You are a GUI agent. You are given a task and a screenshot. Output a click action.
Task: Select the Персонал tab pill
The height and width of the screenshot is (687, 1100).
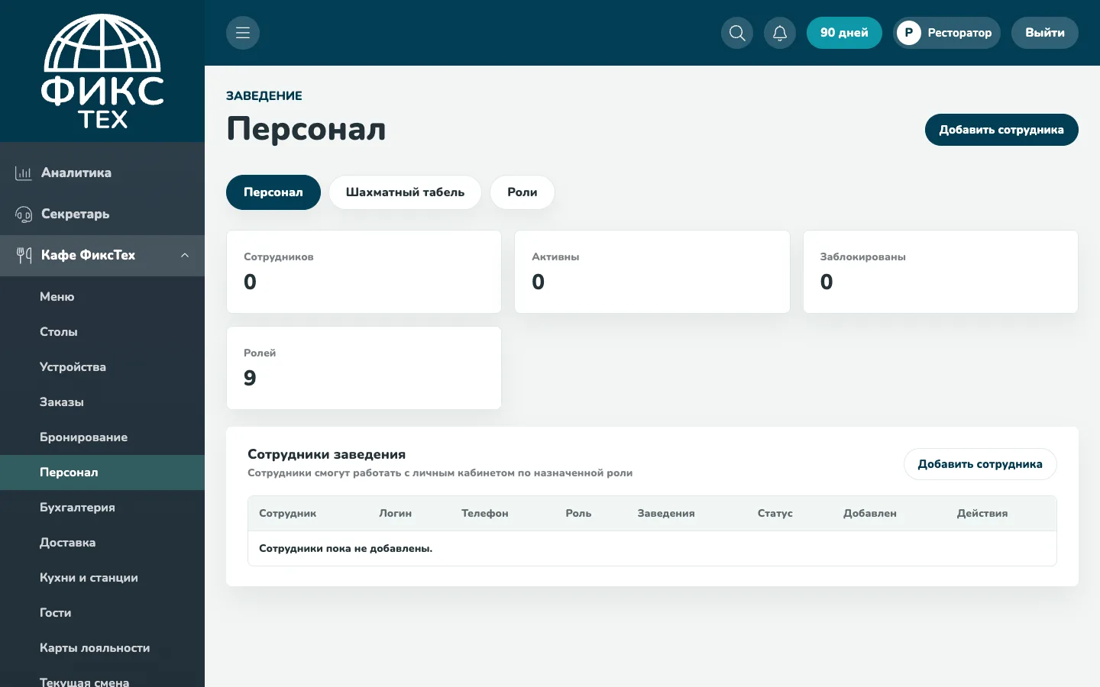click(x=273, y=192)
